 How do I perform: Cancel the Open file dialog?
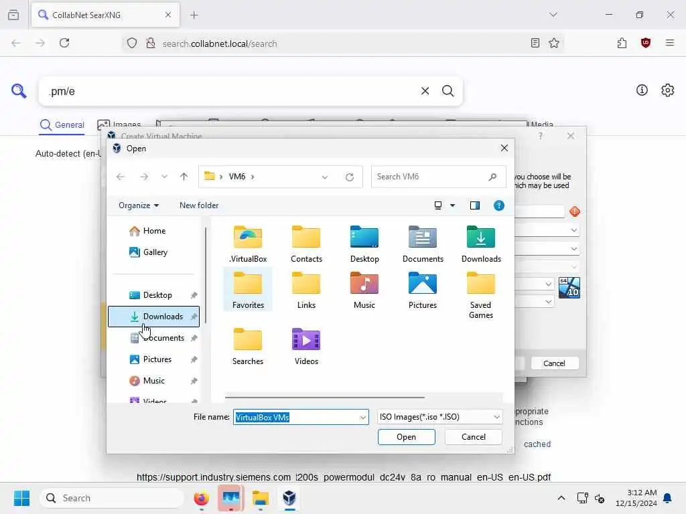coord(474,437)
